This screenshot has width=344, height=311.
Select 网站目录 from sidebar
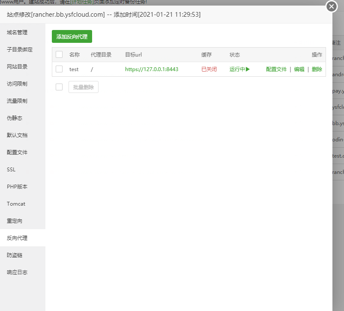(17, 66)
